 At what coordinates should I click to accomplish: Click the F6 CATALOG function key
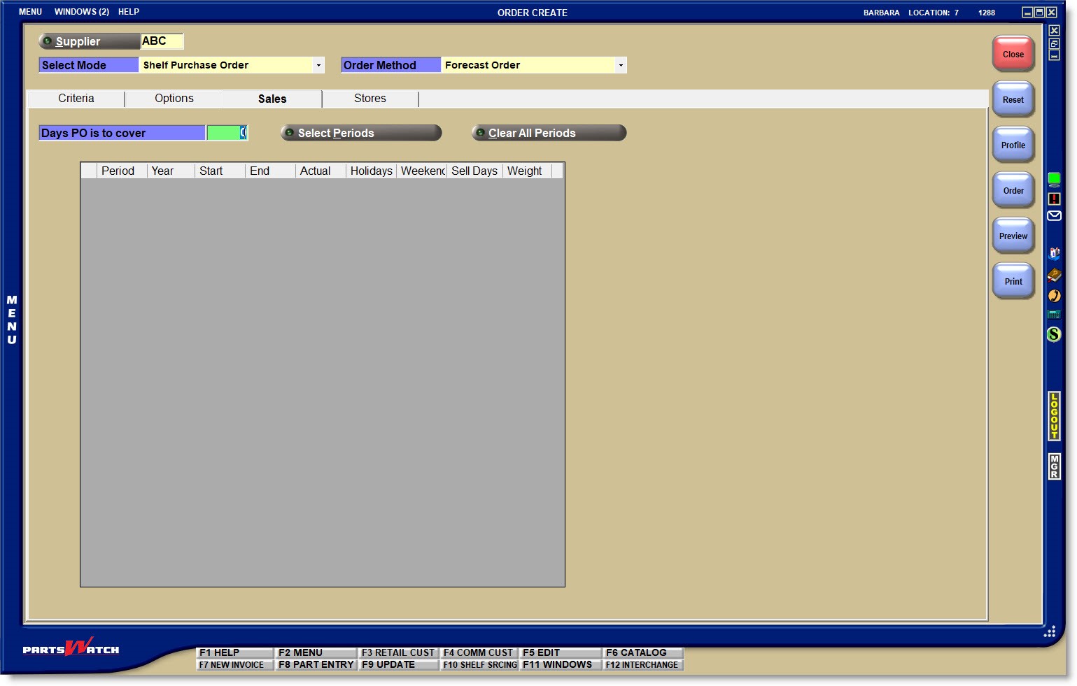pos(642,652)
